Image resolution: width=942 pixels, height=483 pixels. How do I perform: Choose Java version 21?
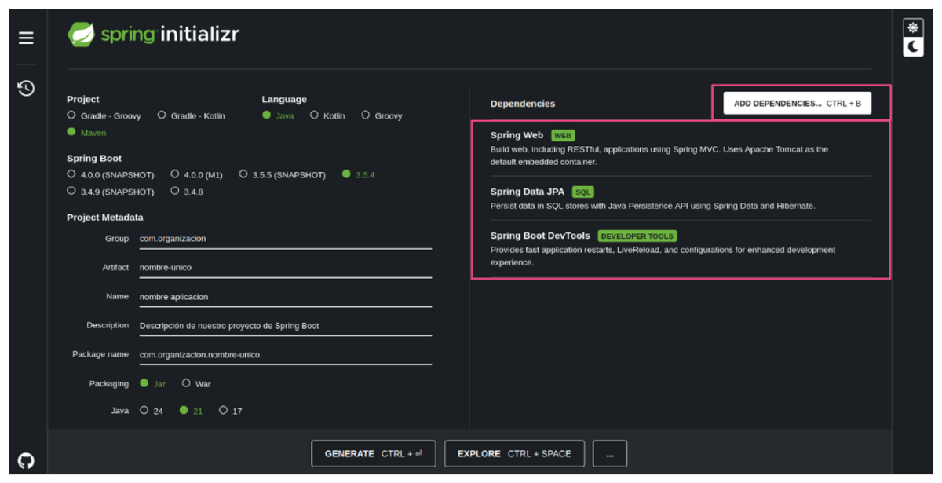pos(191,411)
